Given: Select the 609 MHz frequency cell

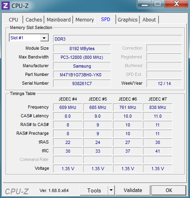Looking at the screenshot, I should [x=68, y=107].
